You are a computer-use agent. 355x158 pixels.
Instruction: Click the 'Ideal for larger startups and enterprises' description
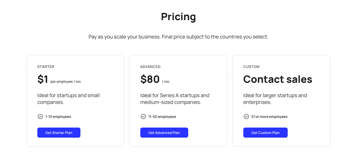pyautogui.click(x=275, y=99)
